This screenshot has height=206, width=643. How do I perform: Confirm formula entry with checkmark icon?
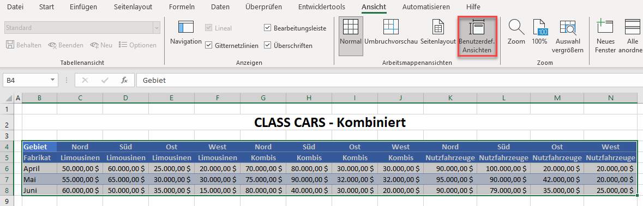point(105,80)
